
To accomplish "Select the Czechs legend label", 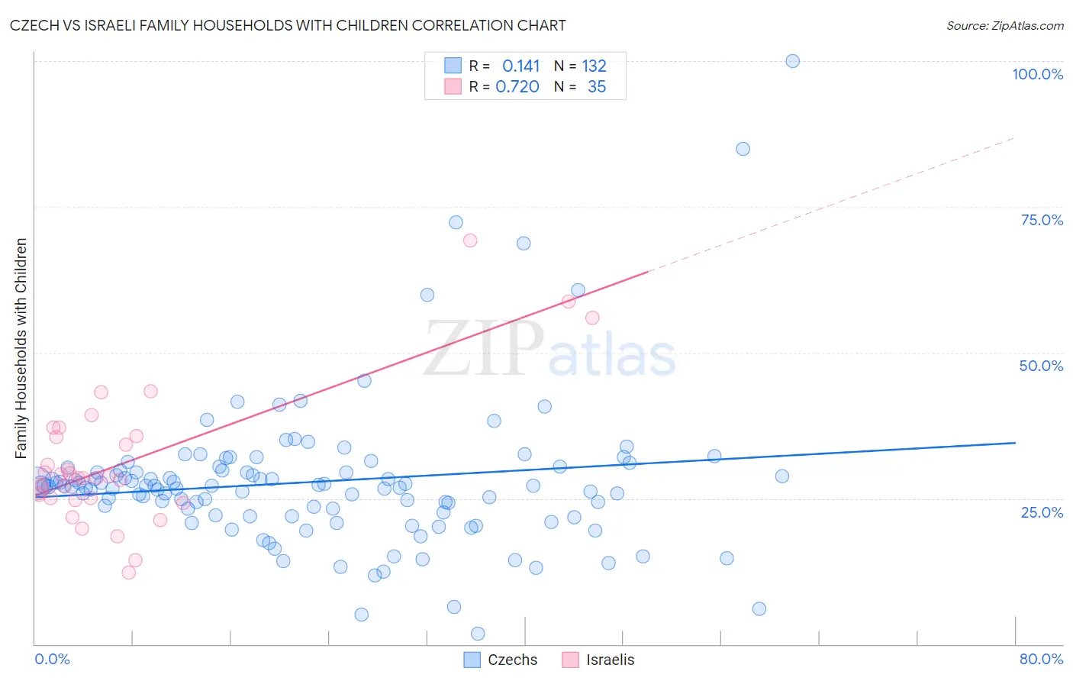I will tap(512, 660).
